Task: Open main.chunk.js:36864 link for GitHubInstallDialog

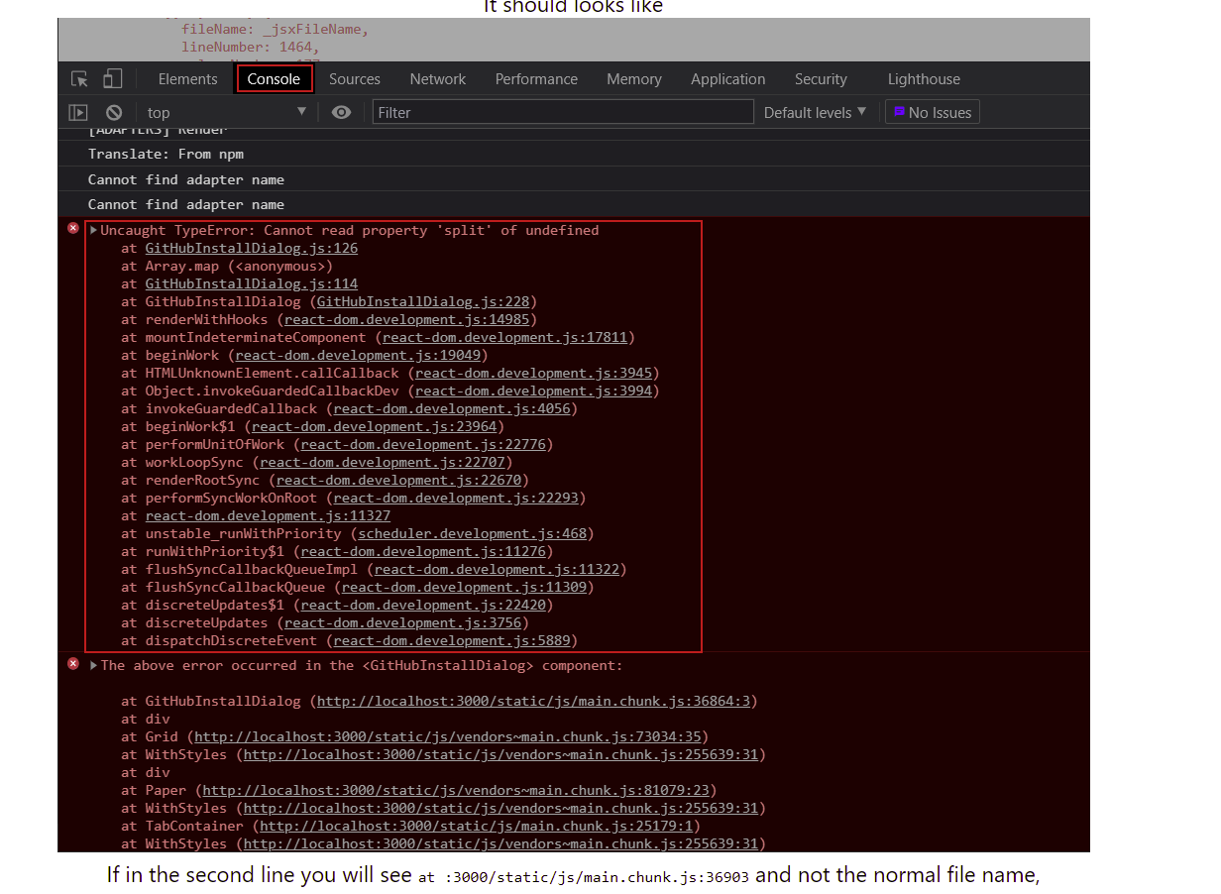Action: point(534,701)
